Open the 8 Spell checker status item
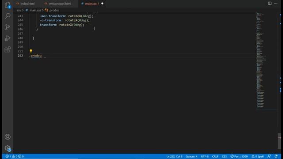 [257, 156]
